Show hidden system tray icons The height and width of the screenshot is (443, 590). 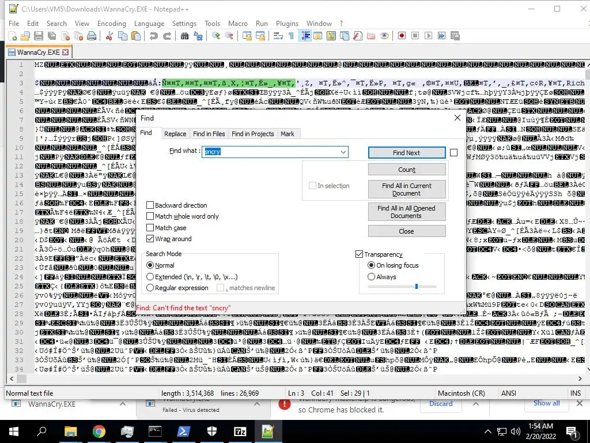487,431
